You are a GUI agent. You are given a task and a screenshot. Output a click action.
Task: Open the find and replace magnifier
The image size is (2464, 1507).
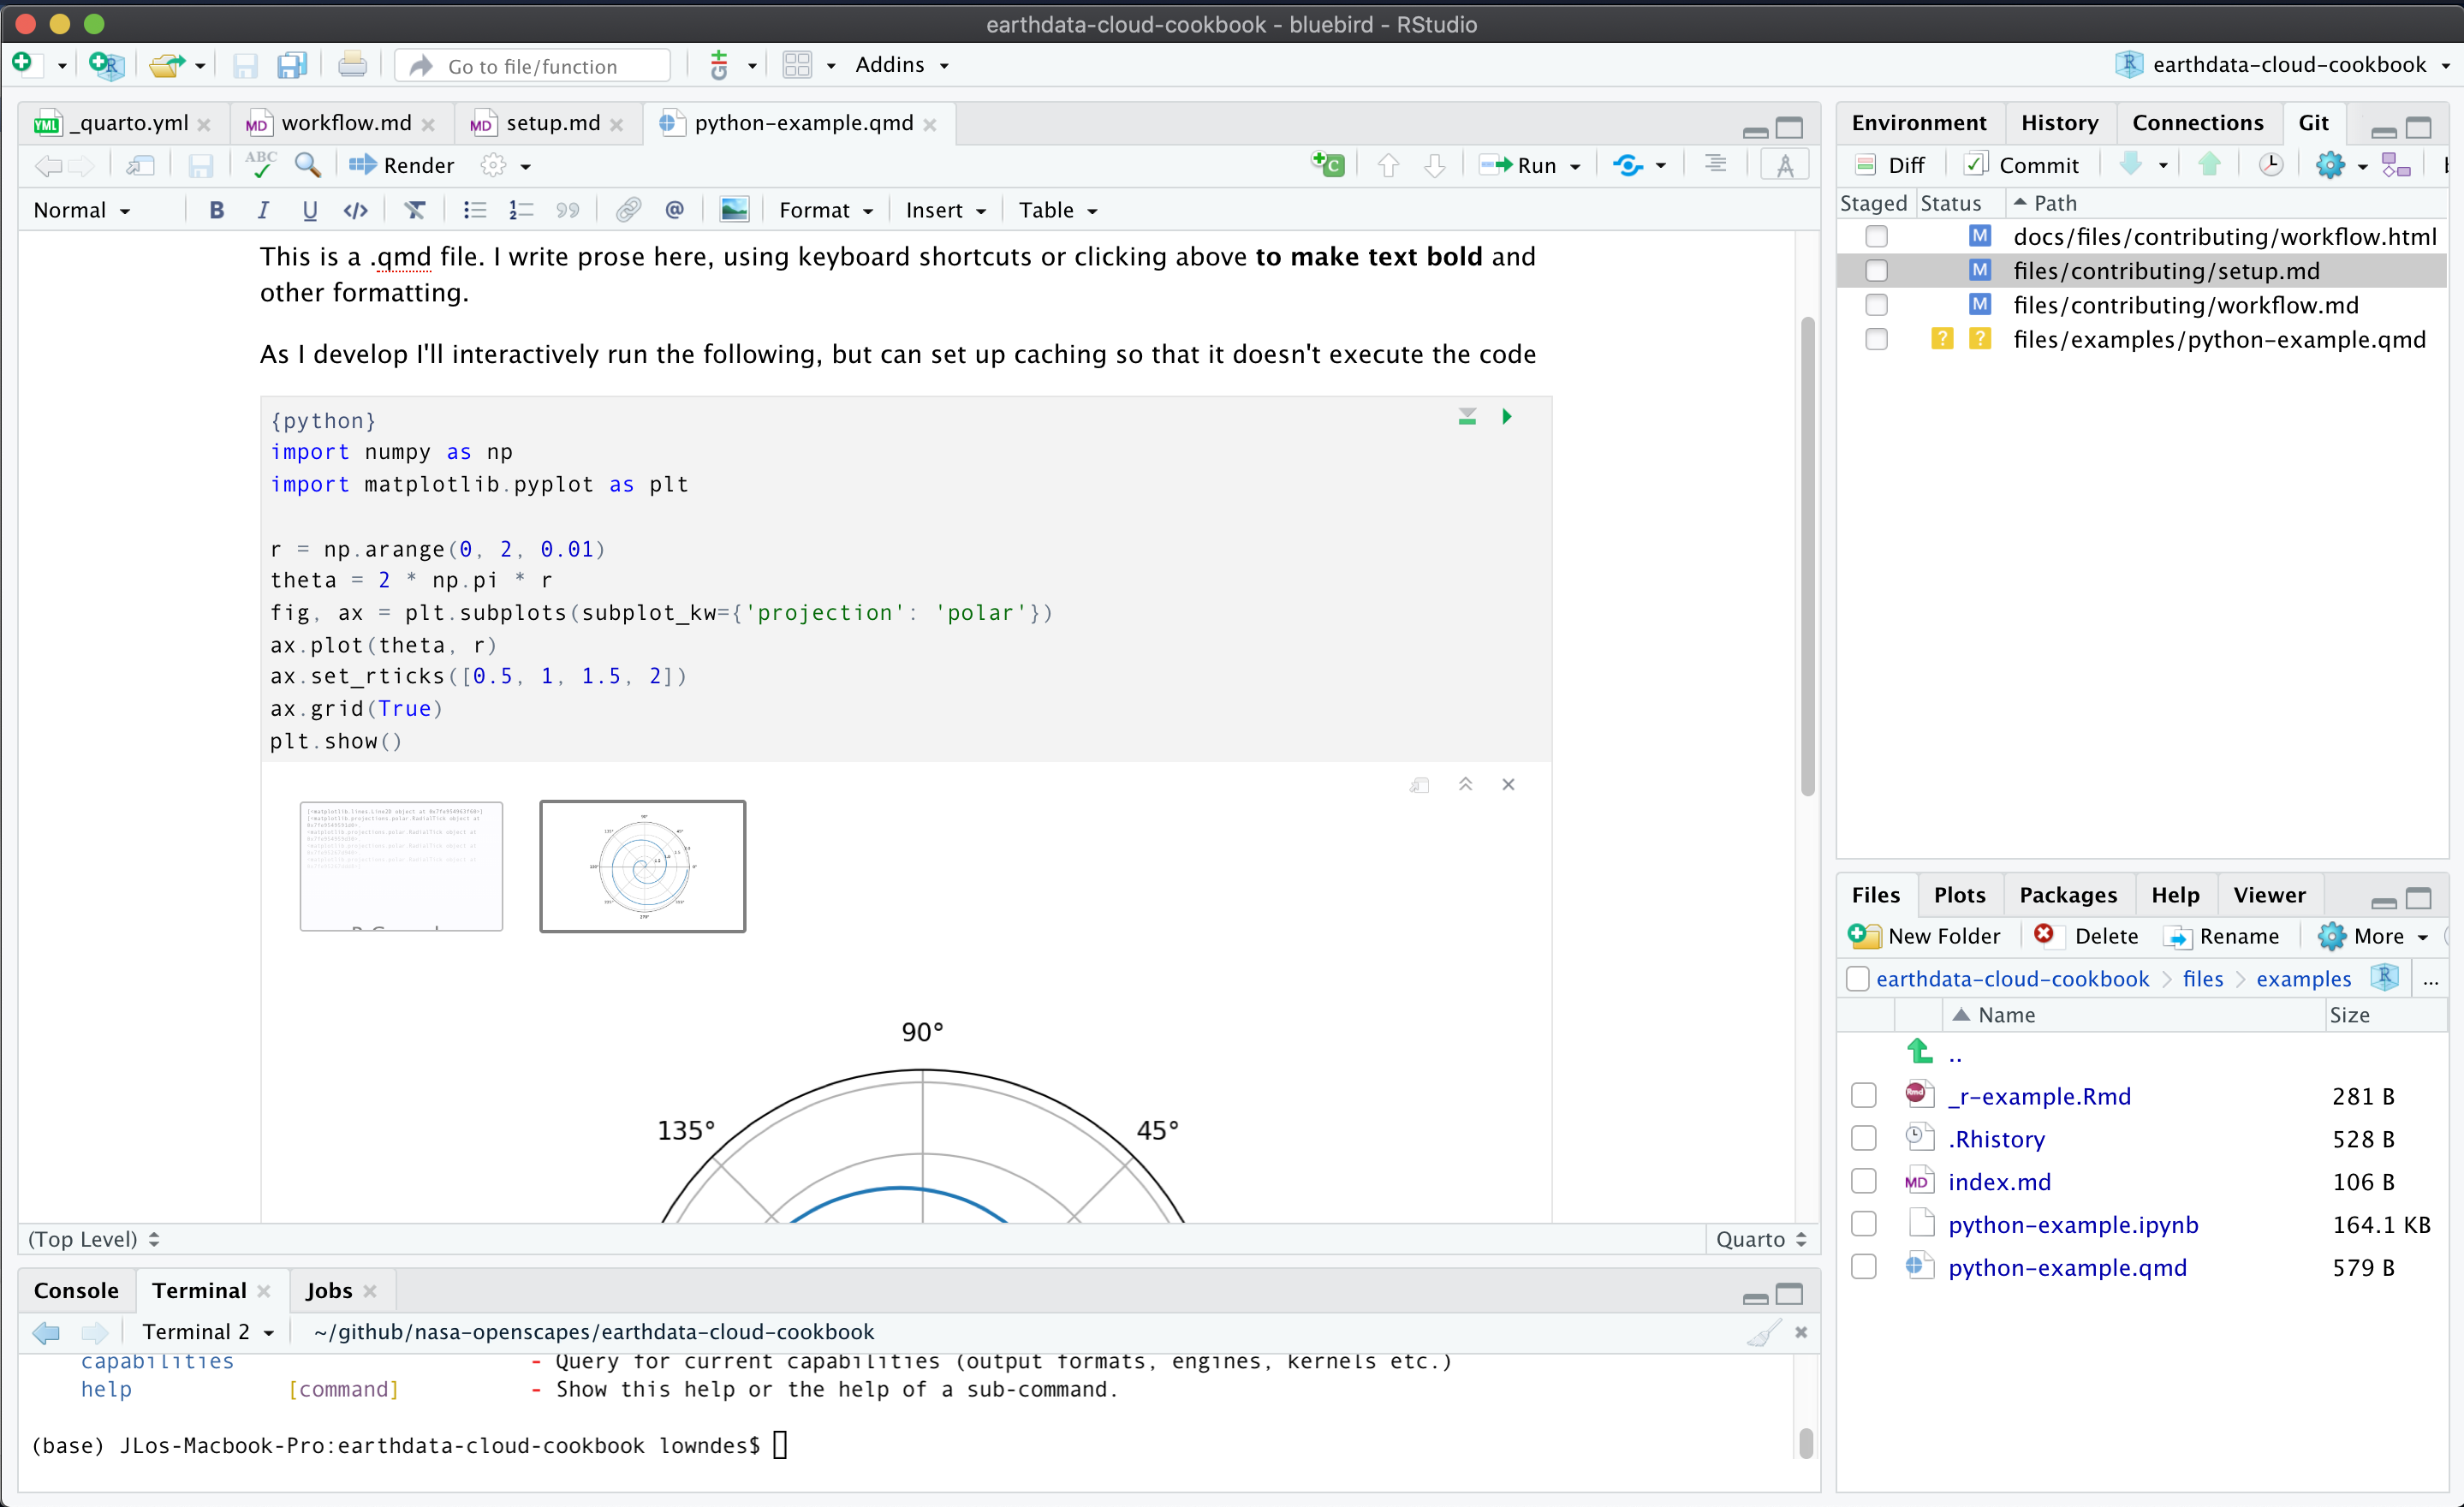pos(308,165)
